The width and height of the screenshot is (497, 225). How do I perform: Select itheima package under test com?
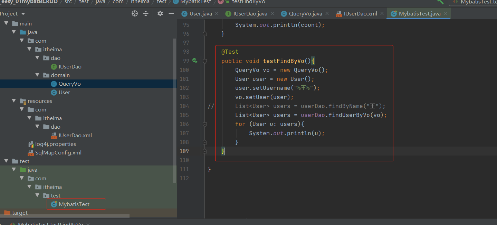coord(52,187)
